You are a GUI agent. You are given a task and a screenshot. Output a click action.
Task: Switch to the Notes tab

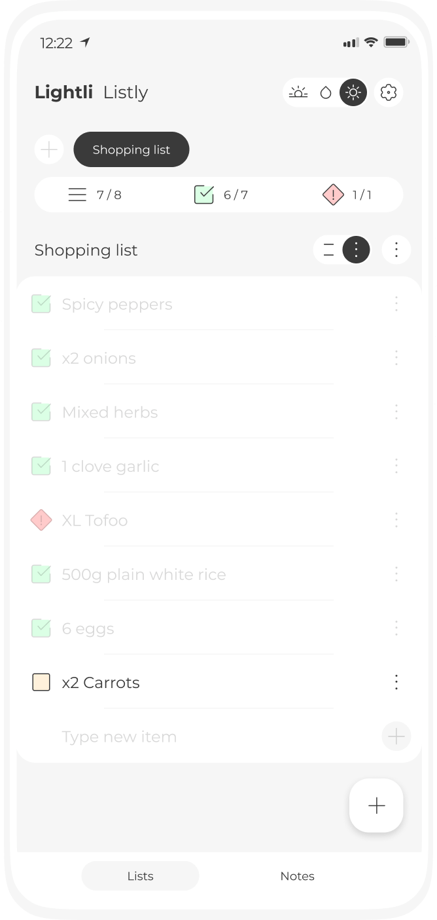point(298,876)
